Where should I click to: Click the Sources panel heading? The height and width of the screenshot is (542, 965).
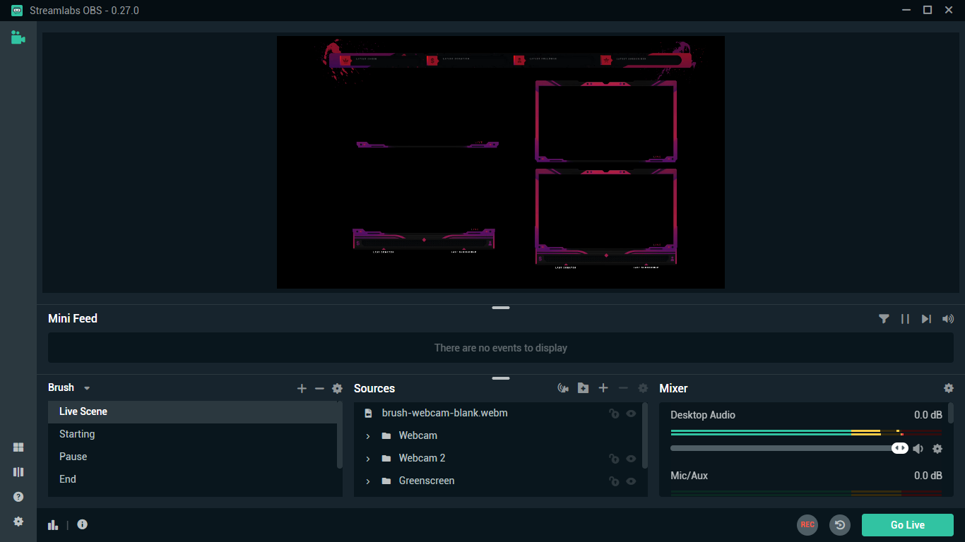click(x=374, y=388)
